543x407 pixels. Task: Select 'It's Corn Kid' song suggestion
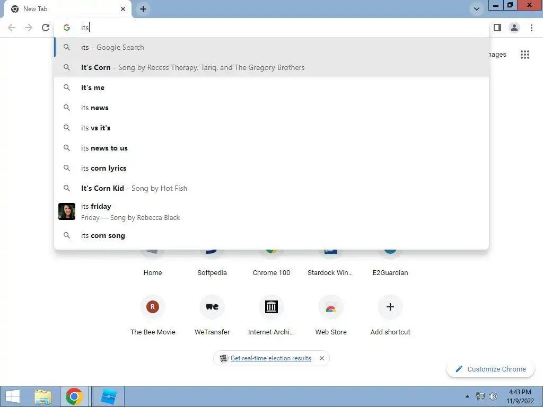pyautogui.click(x=271, y=188)
